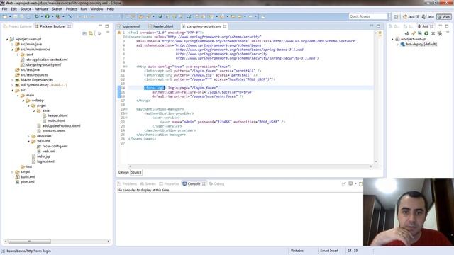Screen dimensions: 454x255
Task: Click the Save icon in main toolbar
Action: click(x=16, y=16)
